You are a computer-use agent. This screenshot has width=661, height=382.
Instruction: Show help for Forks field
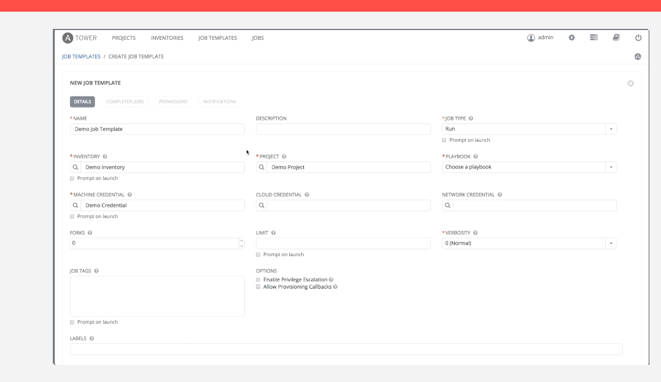tap(90, 233)
